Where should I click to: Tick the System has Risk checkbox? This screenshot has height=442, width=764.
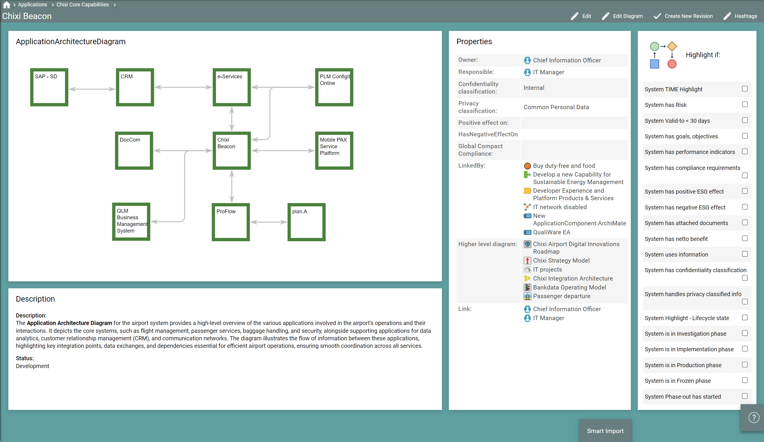(745, 104)
